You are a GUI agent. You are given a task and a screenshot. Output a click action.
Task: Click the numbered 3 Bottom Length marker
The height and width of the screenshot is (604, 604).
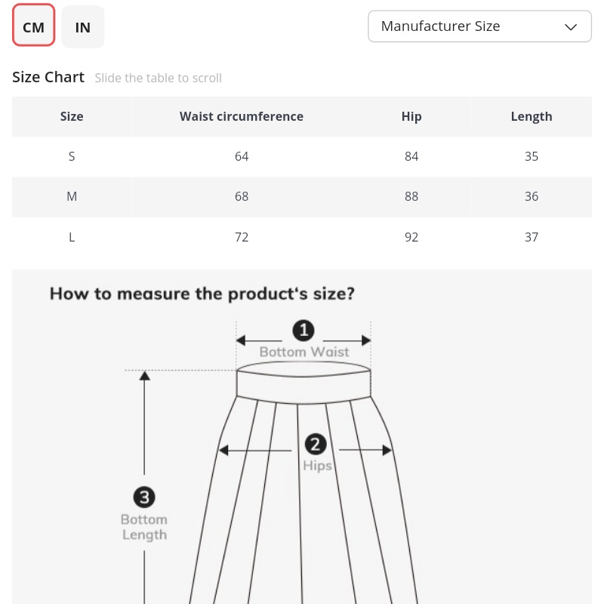pyautogui.click(x=143, y=497)
